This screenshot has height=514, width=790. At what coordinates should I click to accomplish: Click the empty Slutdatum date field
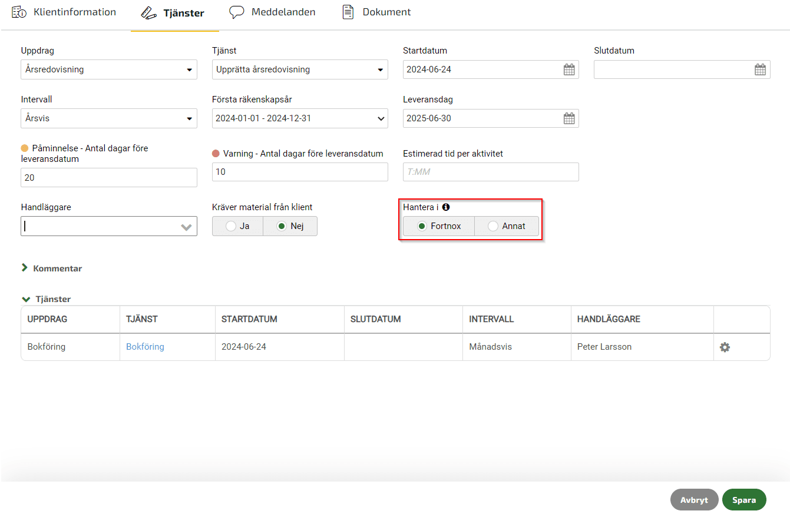[682, 69]
